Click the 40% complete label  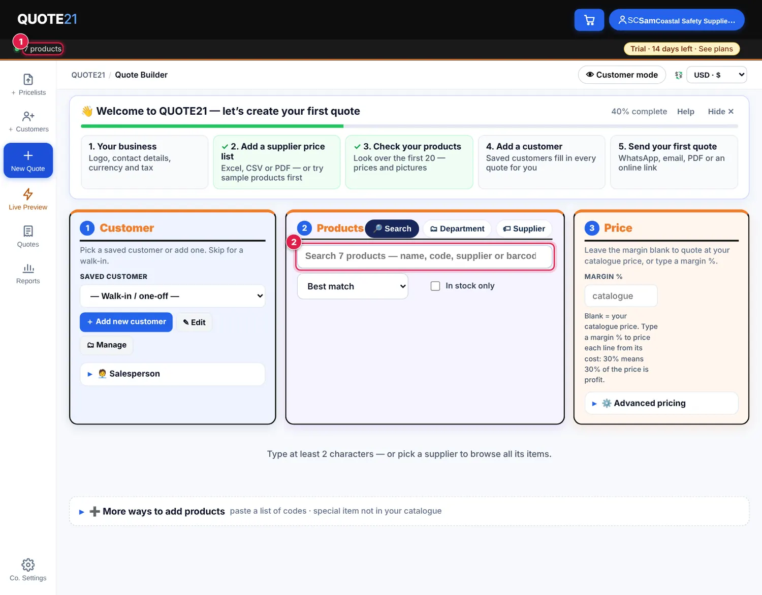639,111
